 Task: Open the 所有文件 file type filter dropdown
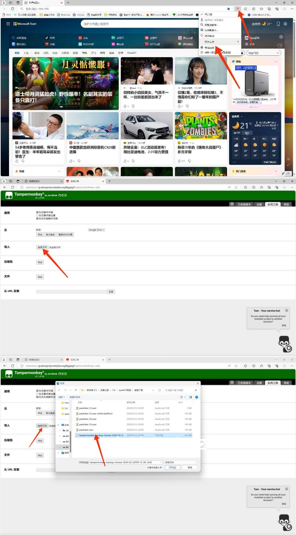[x=181, y=462]
